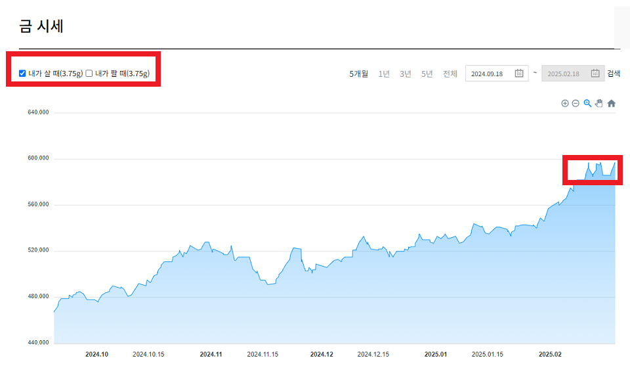The width and height of the screenshot is (630, 377).
Task: Click the 560,000 y-axis label
Action: click(x=38, y=204)
